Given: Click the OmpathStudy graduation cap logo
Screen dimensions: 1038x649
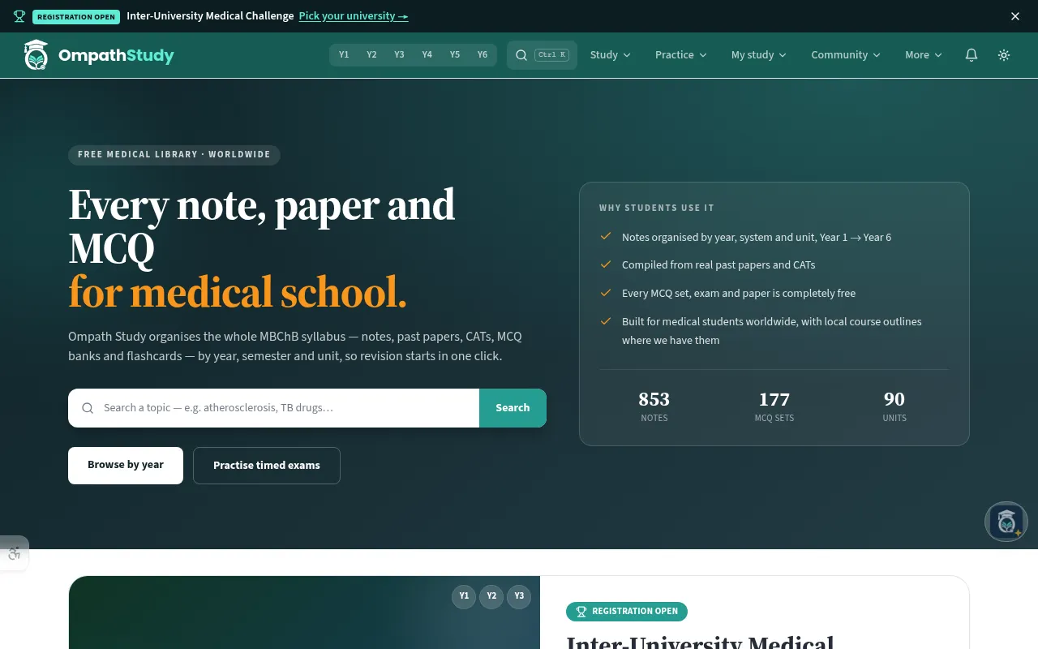Looking at the screenshot, I should tap(36, 55).
